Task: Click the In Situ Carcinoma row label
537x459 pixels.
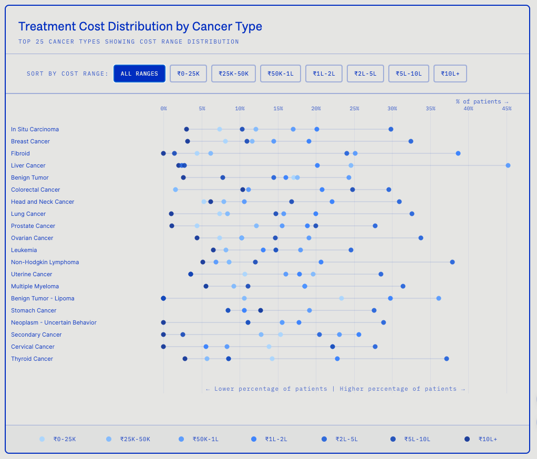Action: click(x=35, y=129)
